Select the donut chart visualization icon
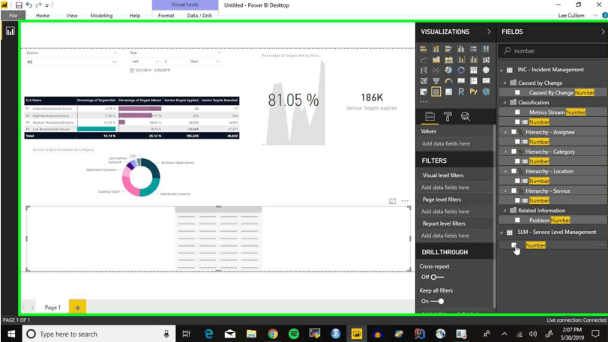608x342 pixels. (x=461, y=70)
